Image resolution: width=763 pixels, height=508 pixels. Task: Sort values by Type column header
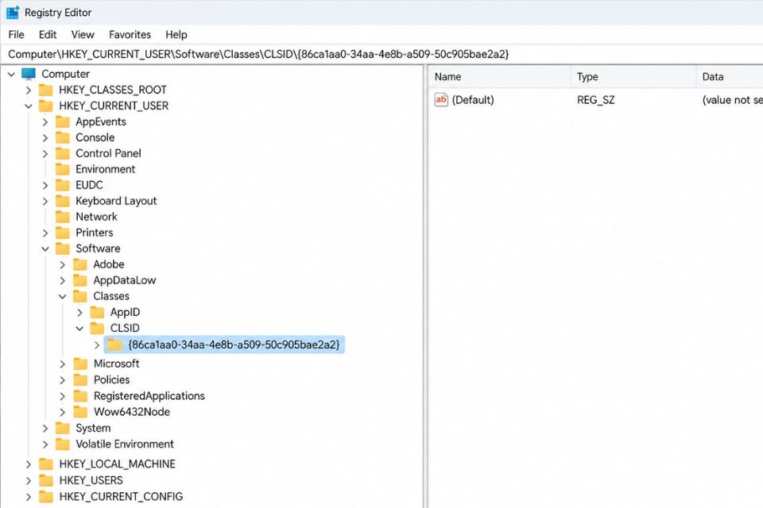tap(633, 77)
